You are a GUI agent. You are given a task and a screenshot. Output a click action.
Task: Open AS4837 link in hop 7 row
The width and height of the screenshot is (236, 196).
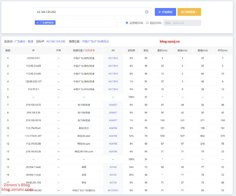[x=113, y=105]
